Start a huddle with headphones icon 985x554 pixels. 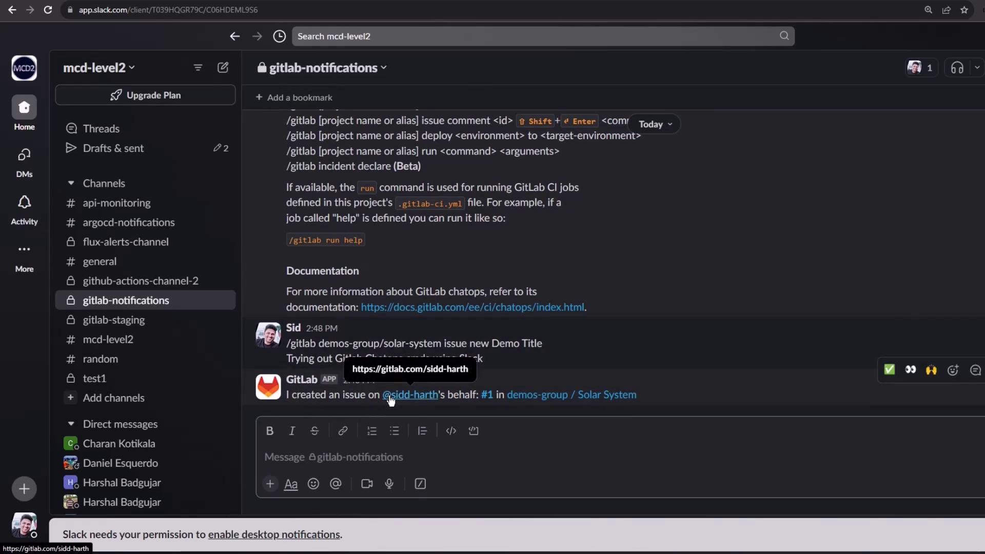[x=957, y=68]
